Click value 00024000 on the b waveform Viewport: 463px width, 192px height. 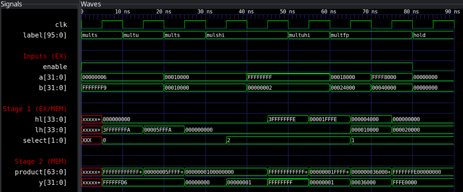[x=350, y=88]
